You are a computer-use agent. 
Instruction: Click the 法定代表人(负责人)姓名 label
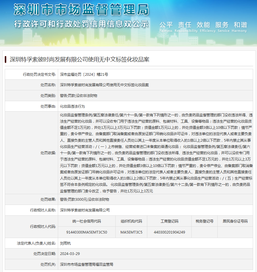pos(36,243)
